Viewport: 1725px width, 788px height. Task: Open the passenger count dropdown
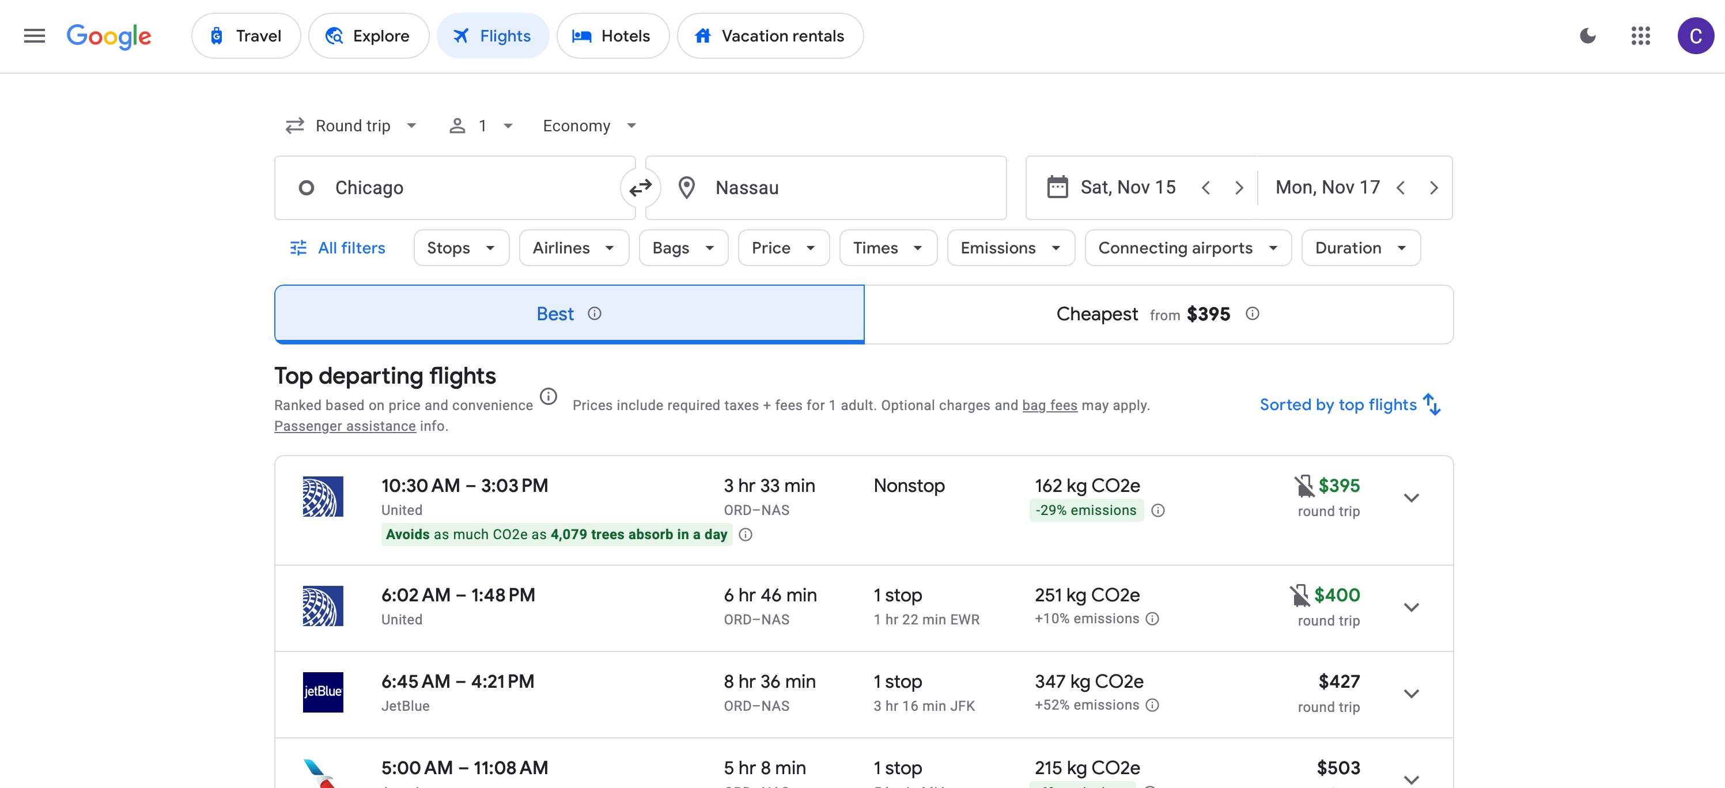(482, 127)
